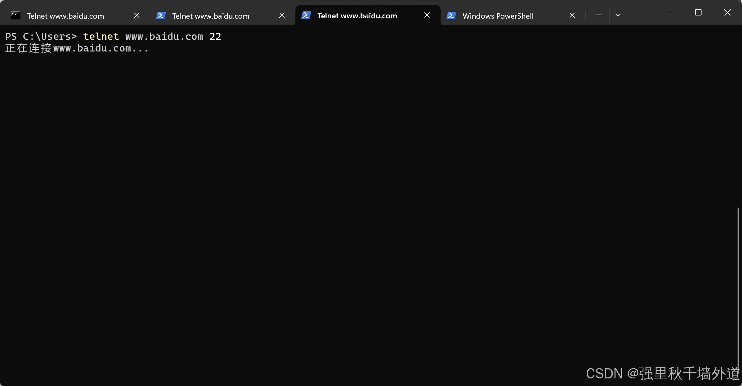Click the command prompt icon on first tab
This screenshot has height=386, width=742.
(x=15, y=15)
